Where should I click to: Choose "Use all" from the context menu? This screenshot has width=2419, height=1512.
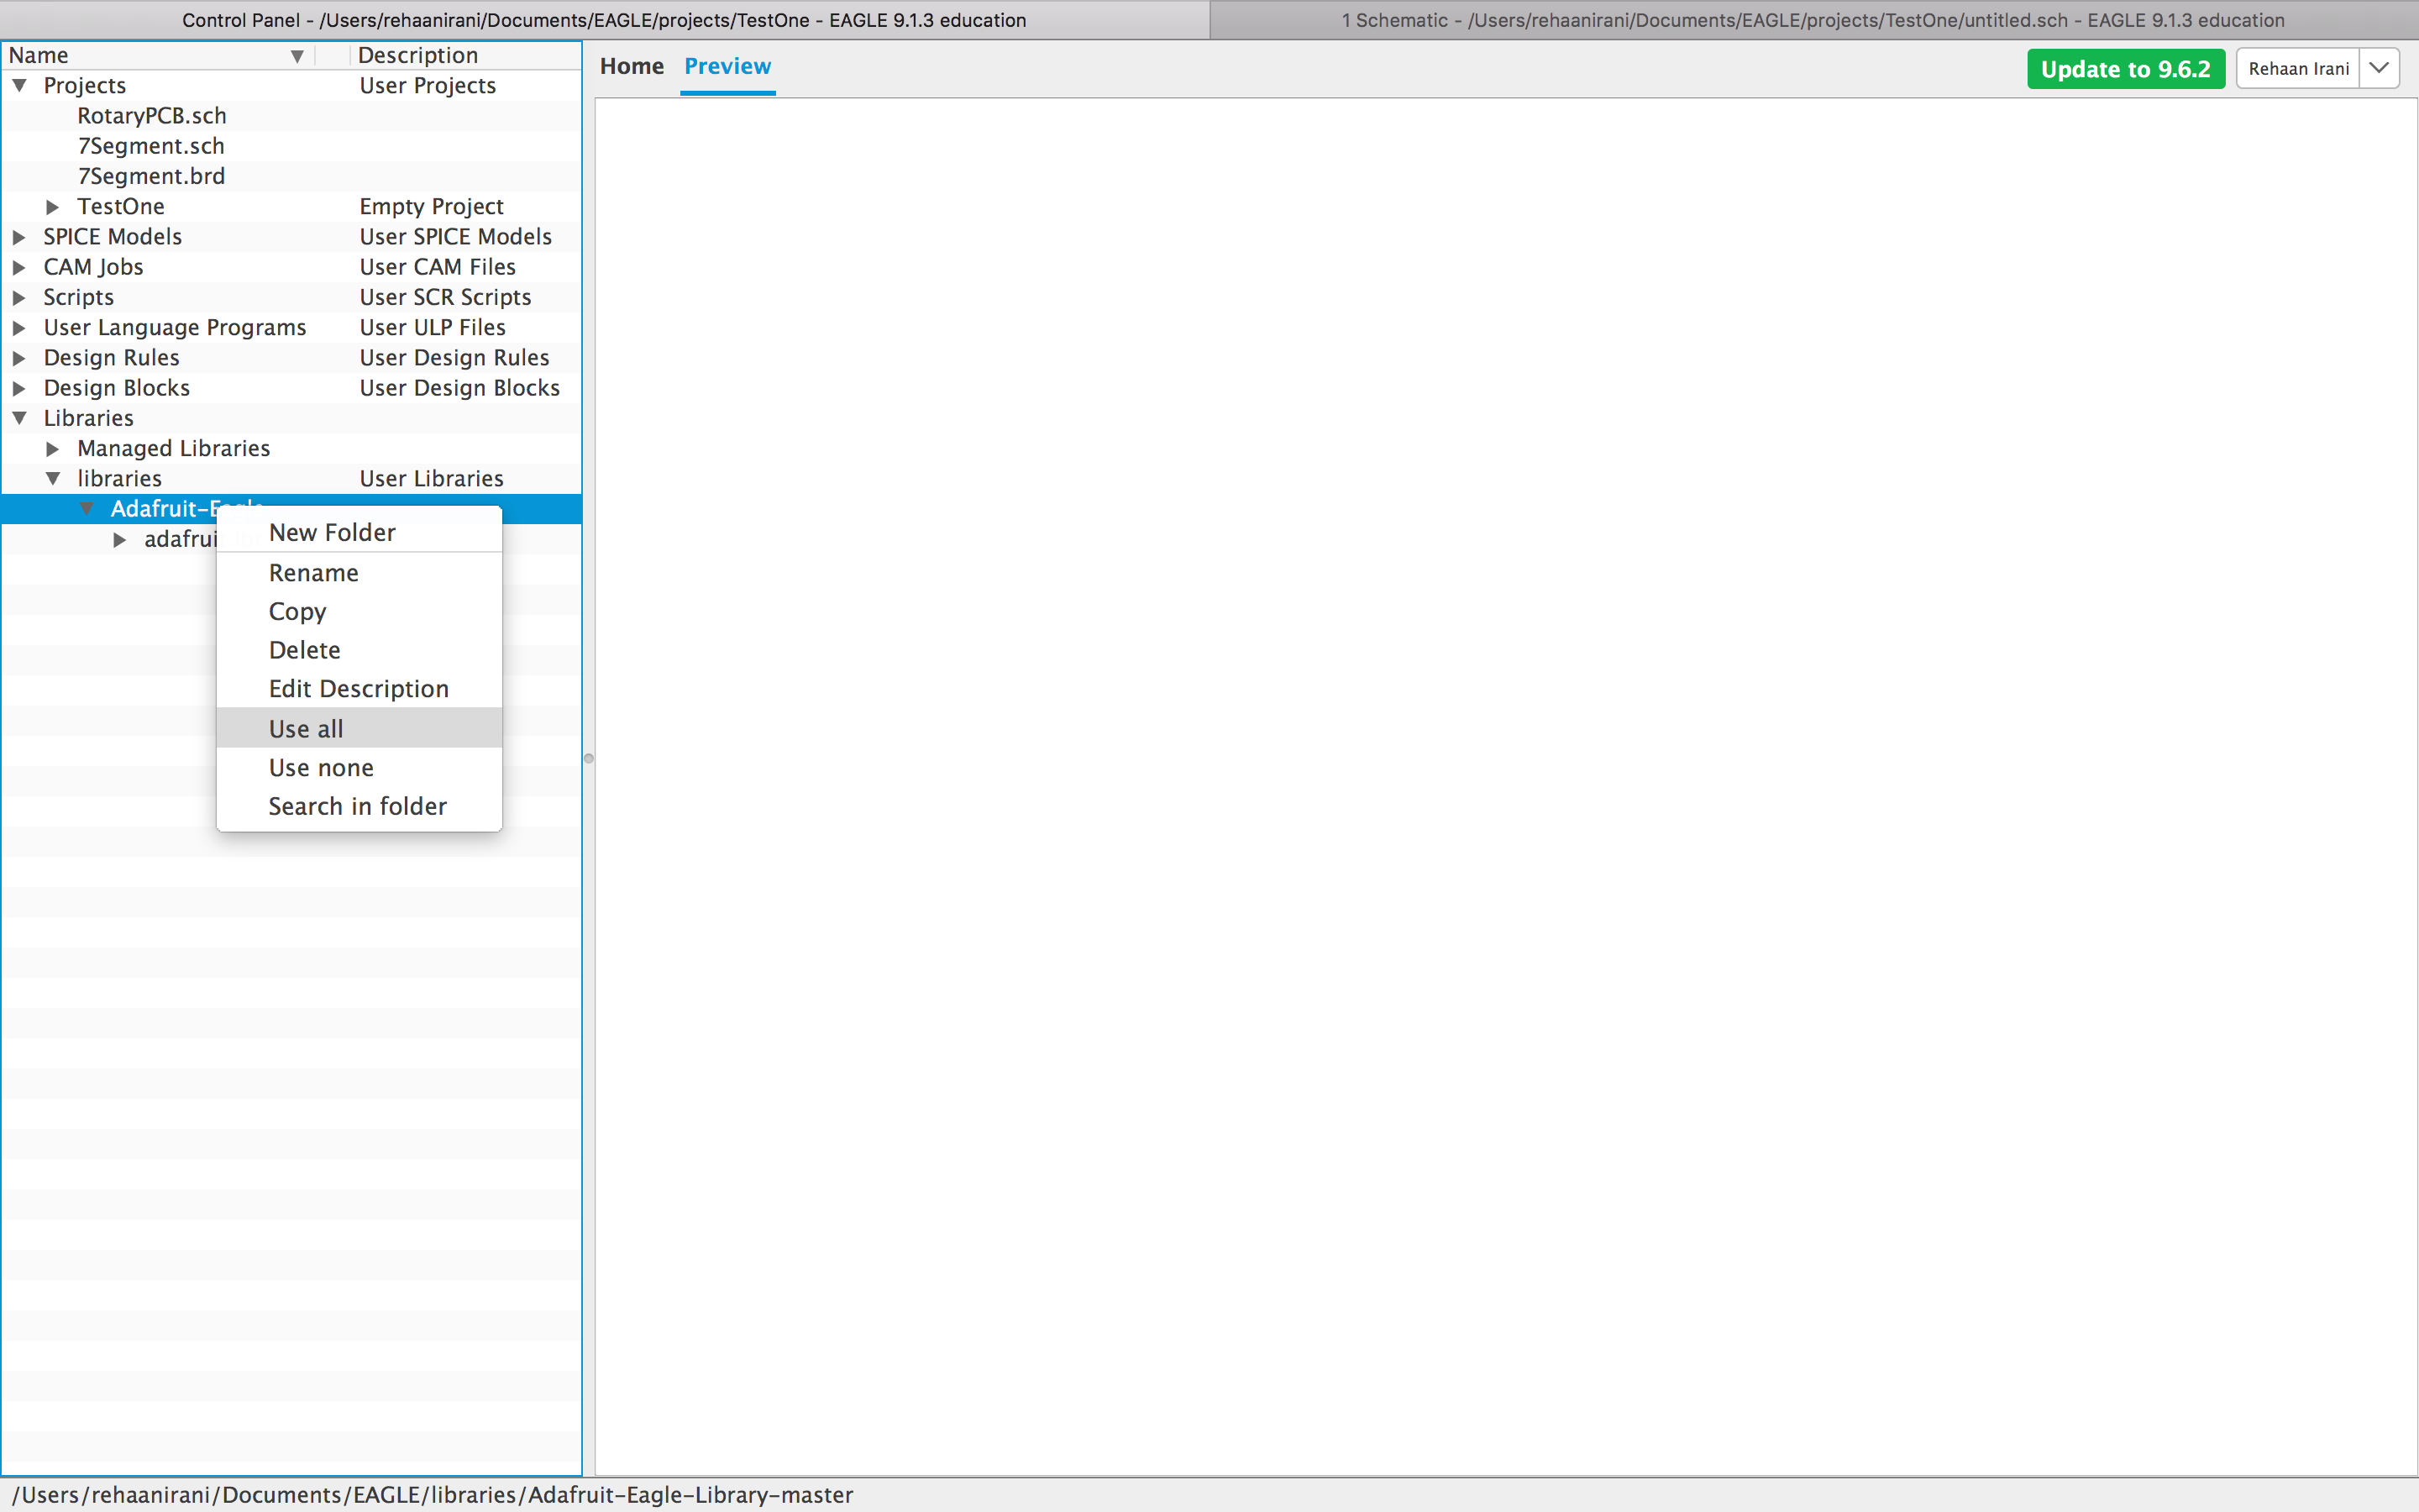tap(305, 728)
